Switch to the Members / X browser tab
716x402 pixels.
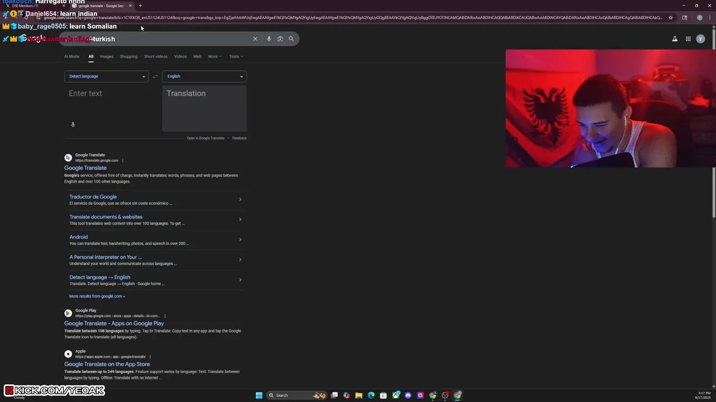point(35,6)
